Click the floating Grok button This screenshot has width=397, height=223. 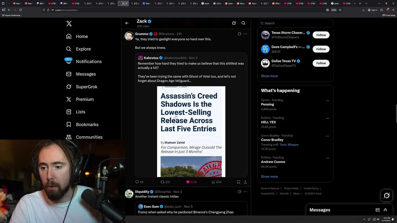tap(386, 195)
